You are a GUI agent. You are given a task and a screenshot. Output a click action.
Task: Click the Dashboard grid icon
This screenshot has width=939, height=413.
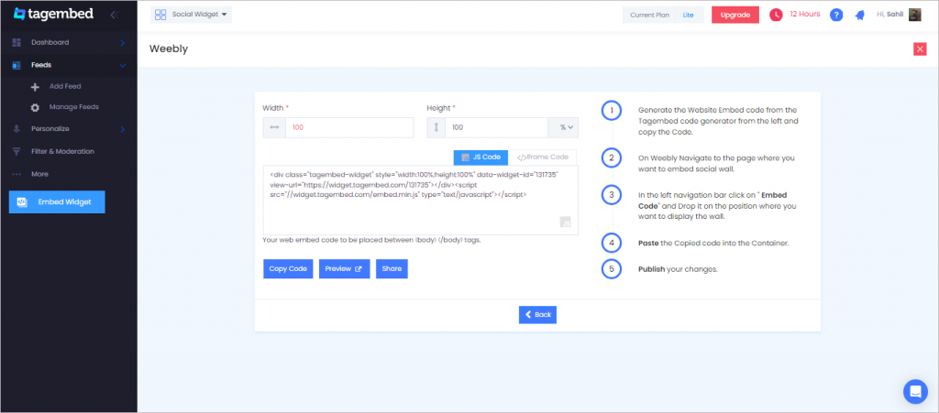(17, 42)
